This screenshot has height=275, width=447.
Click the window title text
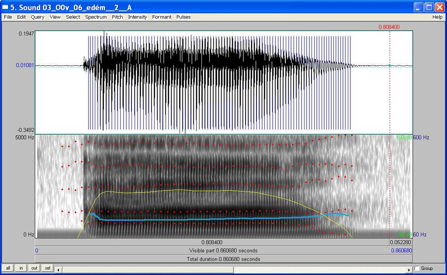[x=71, y=7]
